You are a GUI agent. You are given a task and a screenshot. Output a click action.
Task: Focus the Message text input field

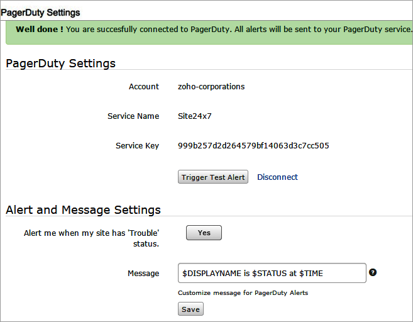(x=272, y=273)
